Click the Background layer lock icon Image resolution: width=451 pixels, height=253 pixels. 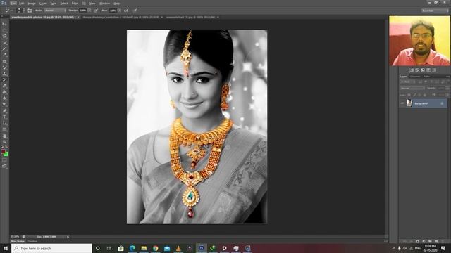pyautogui.click(x=442, y=103)
